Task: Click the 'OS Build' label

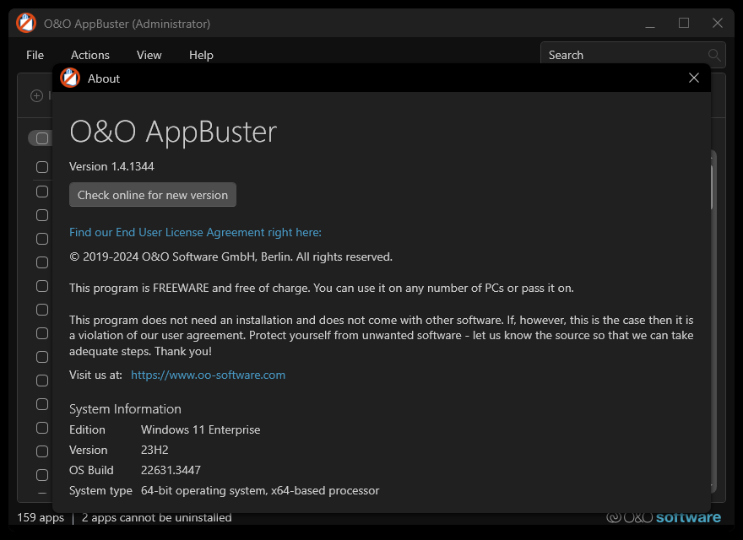Action: tap(91, 470)
